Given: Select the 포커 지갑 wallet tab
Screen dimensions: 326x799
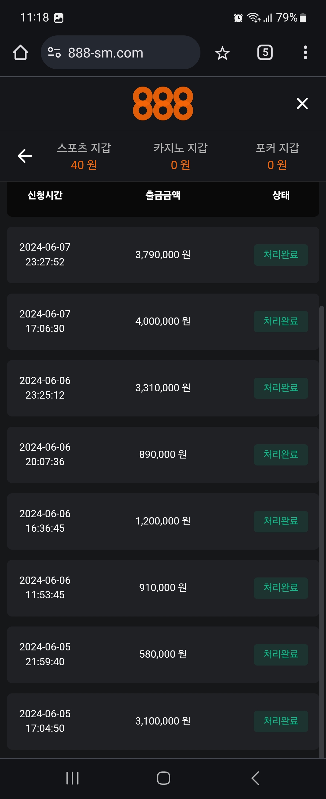Looking at the screenshot, I should pos(277,156).
